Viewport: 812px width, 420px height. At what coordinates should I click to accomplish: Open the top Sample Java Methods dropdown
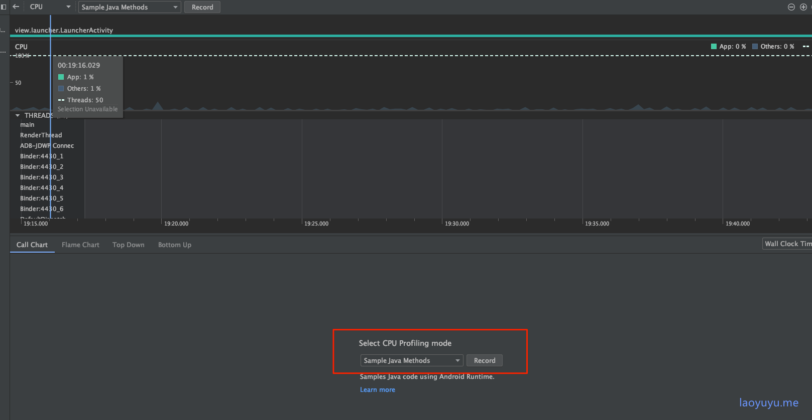click(130, 7)
